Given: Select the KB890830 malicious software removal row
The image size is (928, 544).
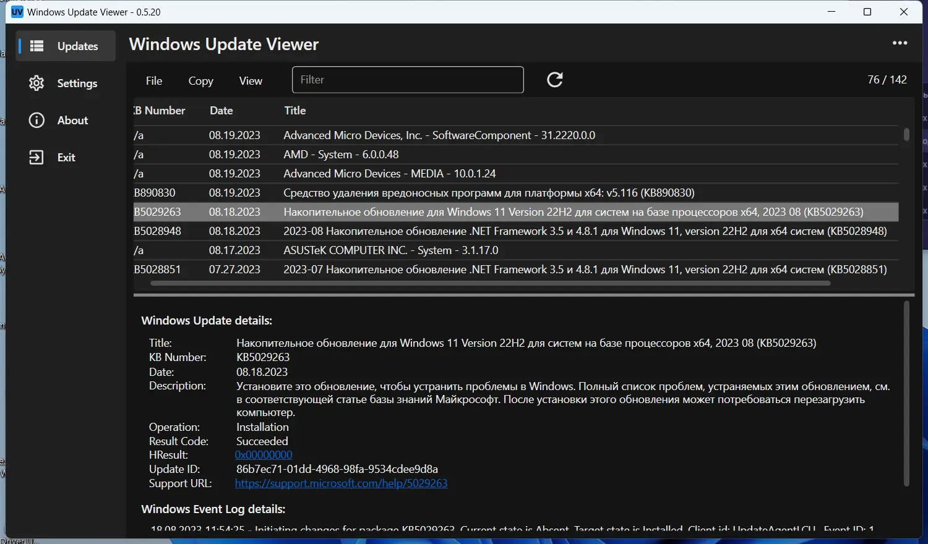Looking at the screenshot, I should point(516,193).
